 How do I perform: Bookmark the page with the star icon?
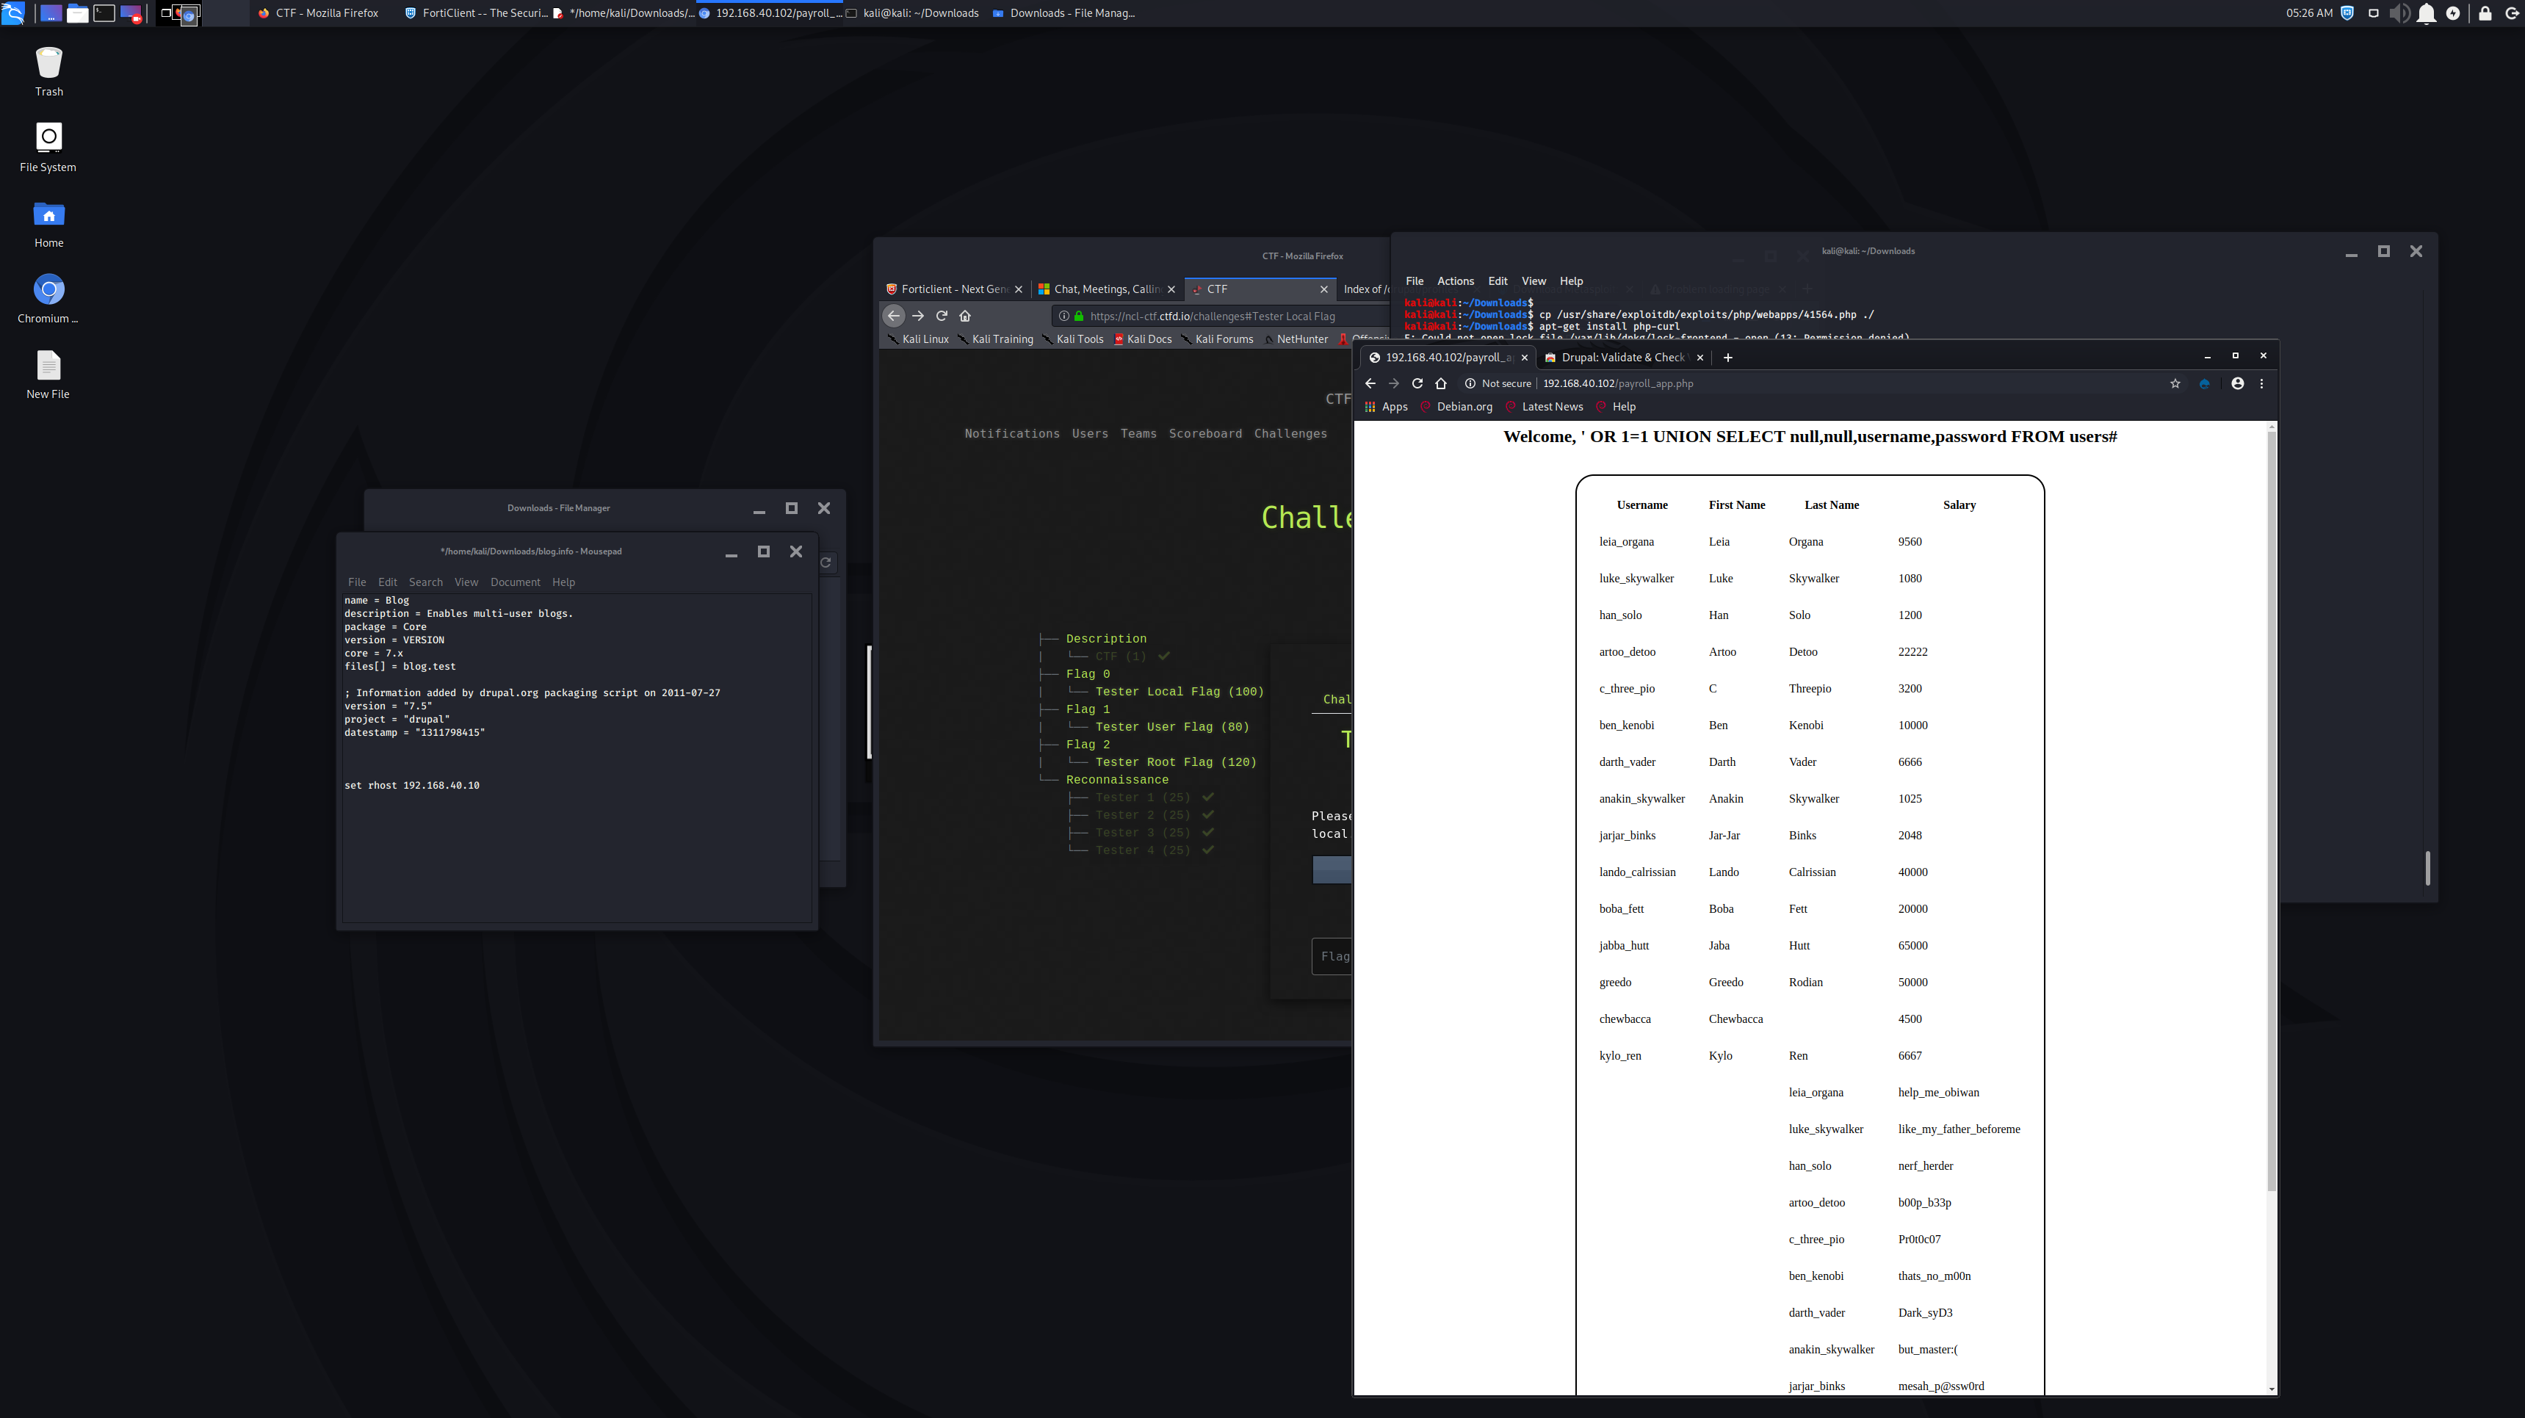pos(2175,383)
